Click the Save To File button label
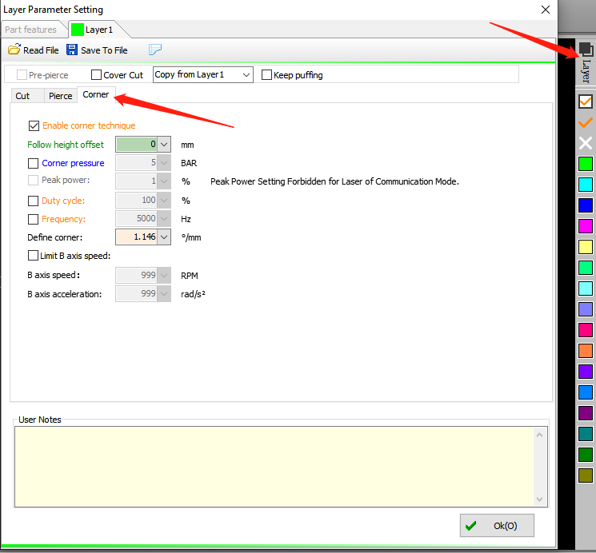The height and width of the screenshot is (553, 596). (104, 50)
